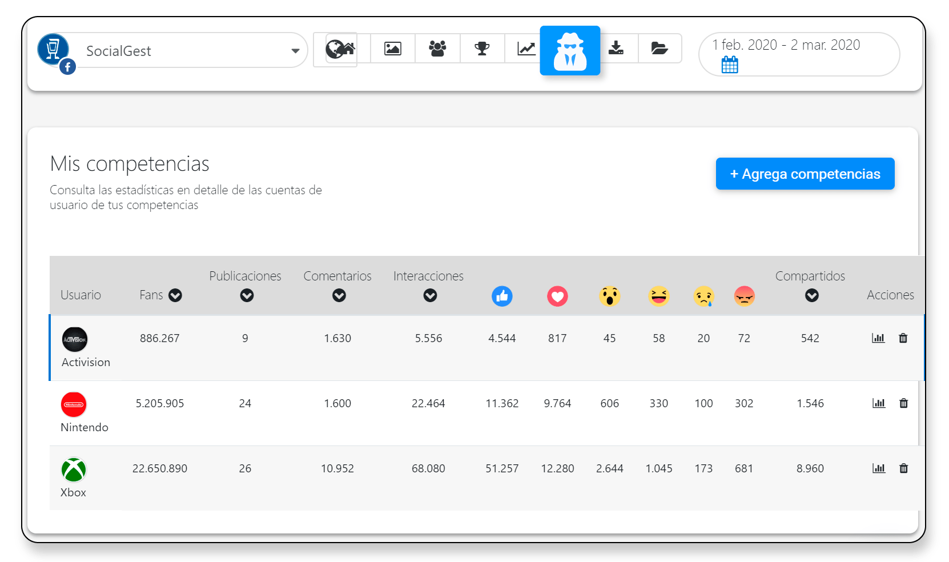The image size is (949, 562).
Task: Sort by Compartidos column arrow
Action: [x=812, y=295]
